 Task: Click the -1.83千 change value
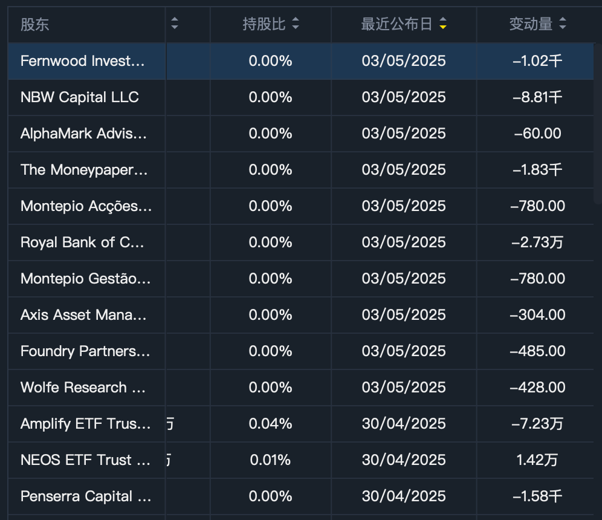click(x=537, y=170)
